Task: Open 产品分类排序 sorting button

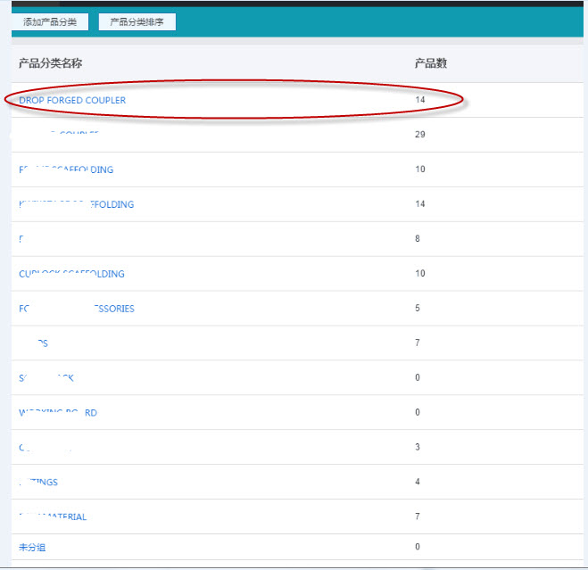Action: [137, 21]
